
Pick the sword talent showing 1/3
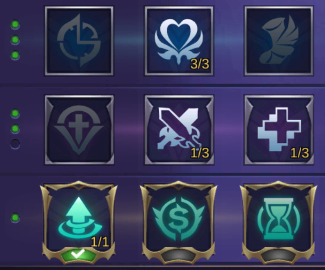pos(179,130)
